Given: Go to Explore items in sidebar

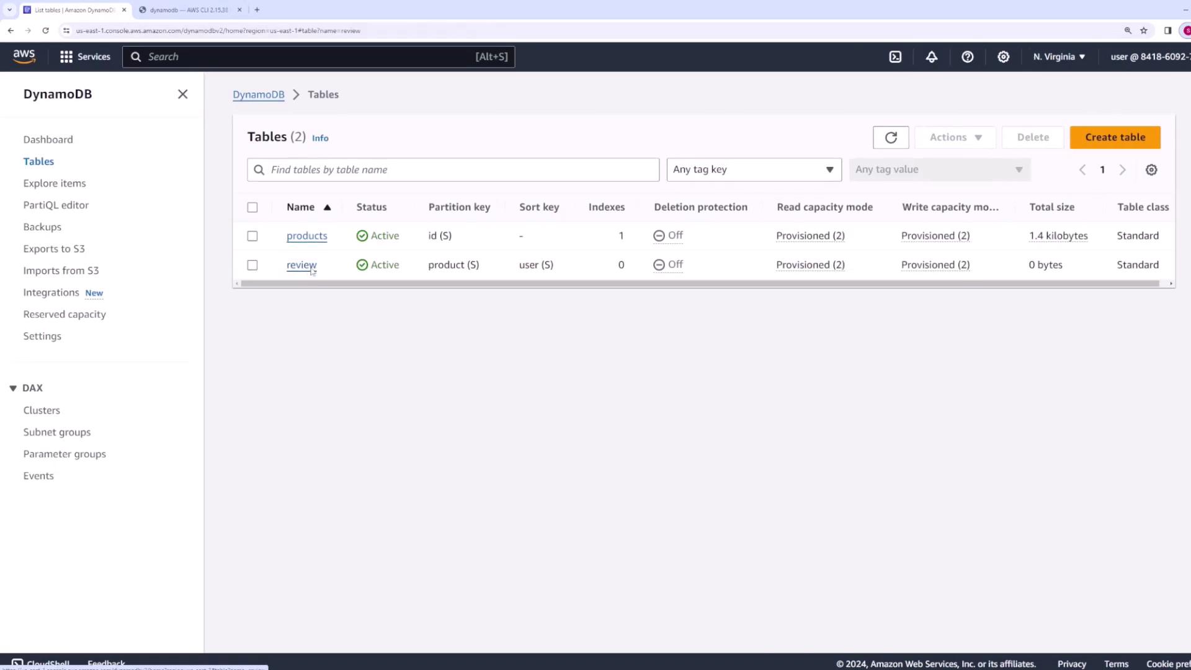Looking at the screenshot, I should pyautogui.click(x=55, y=183).
